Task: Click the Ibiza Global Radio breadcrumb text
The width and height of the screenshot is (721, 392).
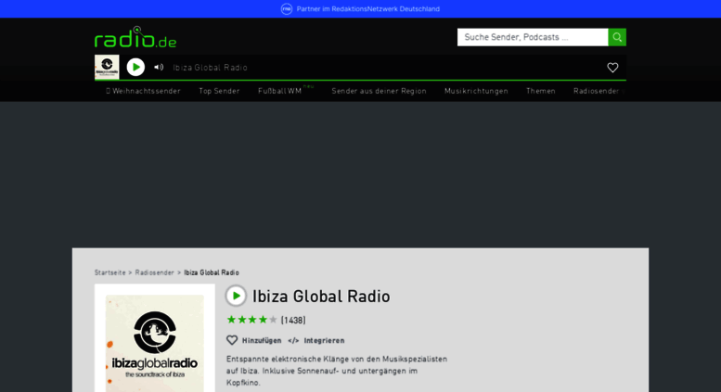Action: pyautogui.click(x=212, y=272)
